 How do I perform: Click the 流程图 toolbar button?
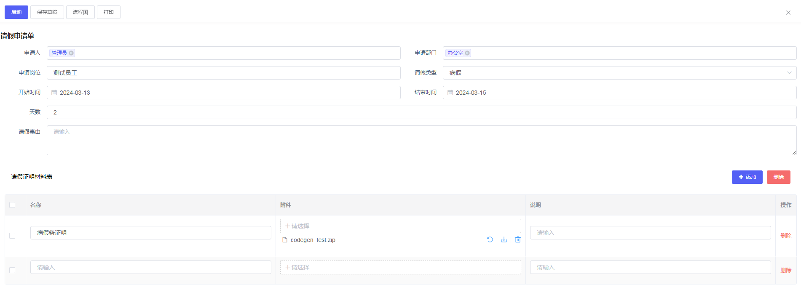point(80,12)
